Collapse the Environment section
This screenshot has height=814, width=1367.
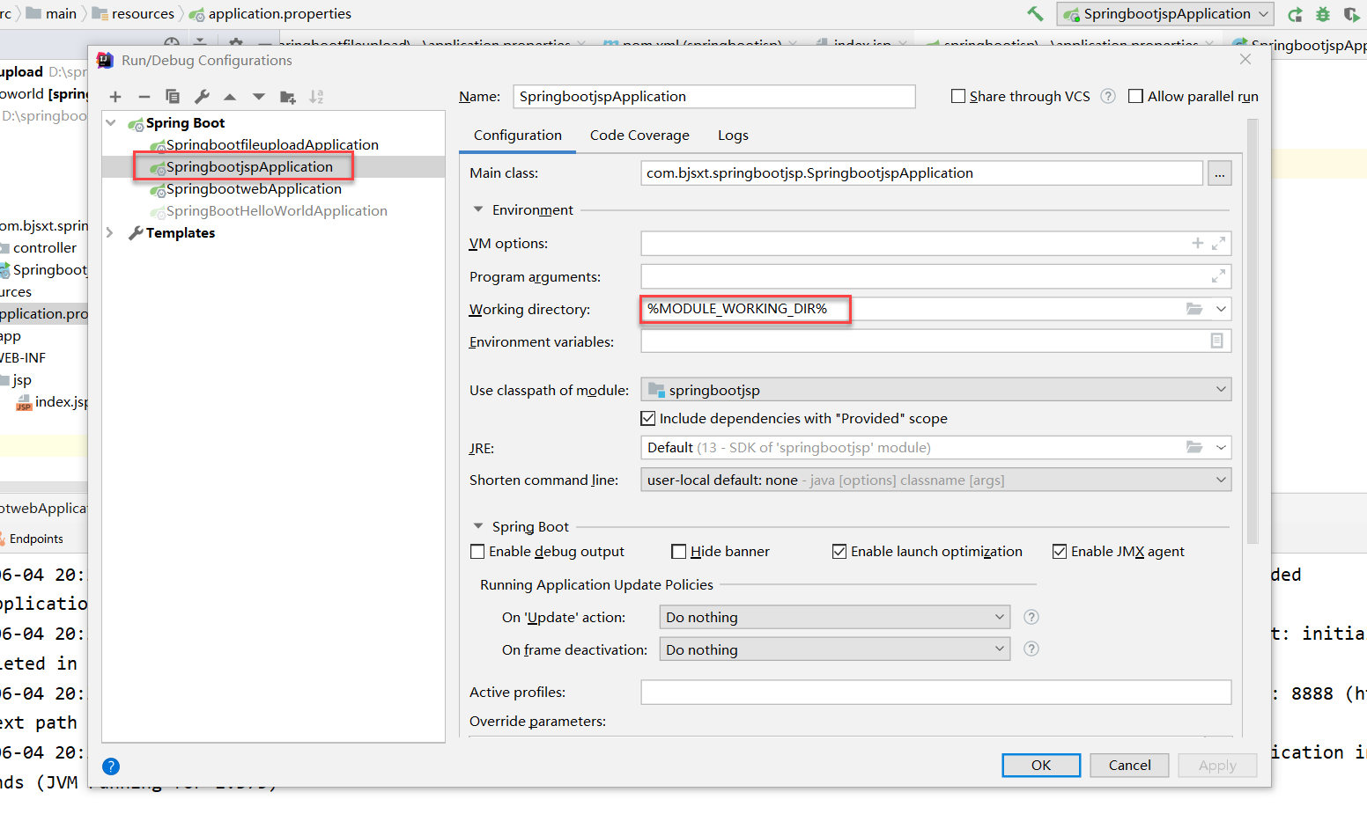(478, 209)
